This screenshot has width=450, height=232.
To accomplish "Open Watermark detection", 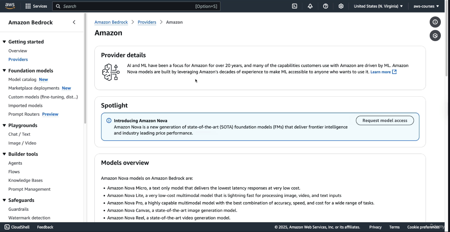I will pyautogui.click(x=29, y=218).
